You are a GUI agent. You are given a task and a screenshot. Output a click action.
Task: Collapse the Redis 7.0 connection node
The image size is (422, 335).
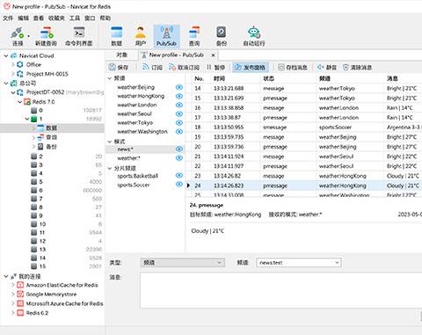point(20,102)
